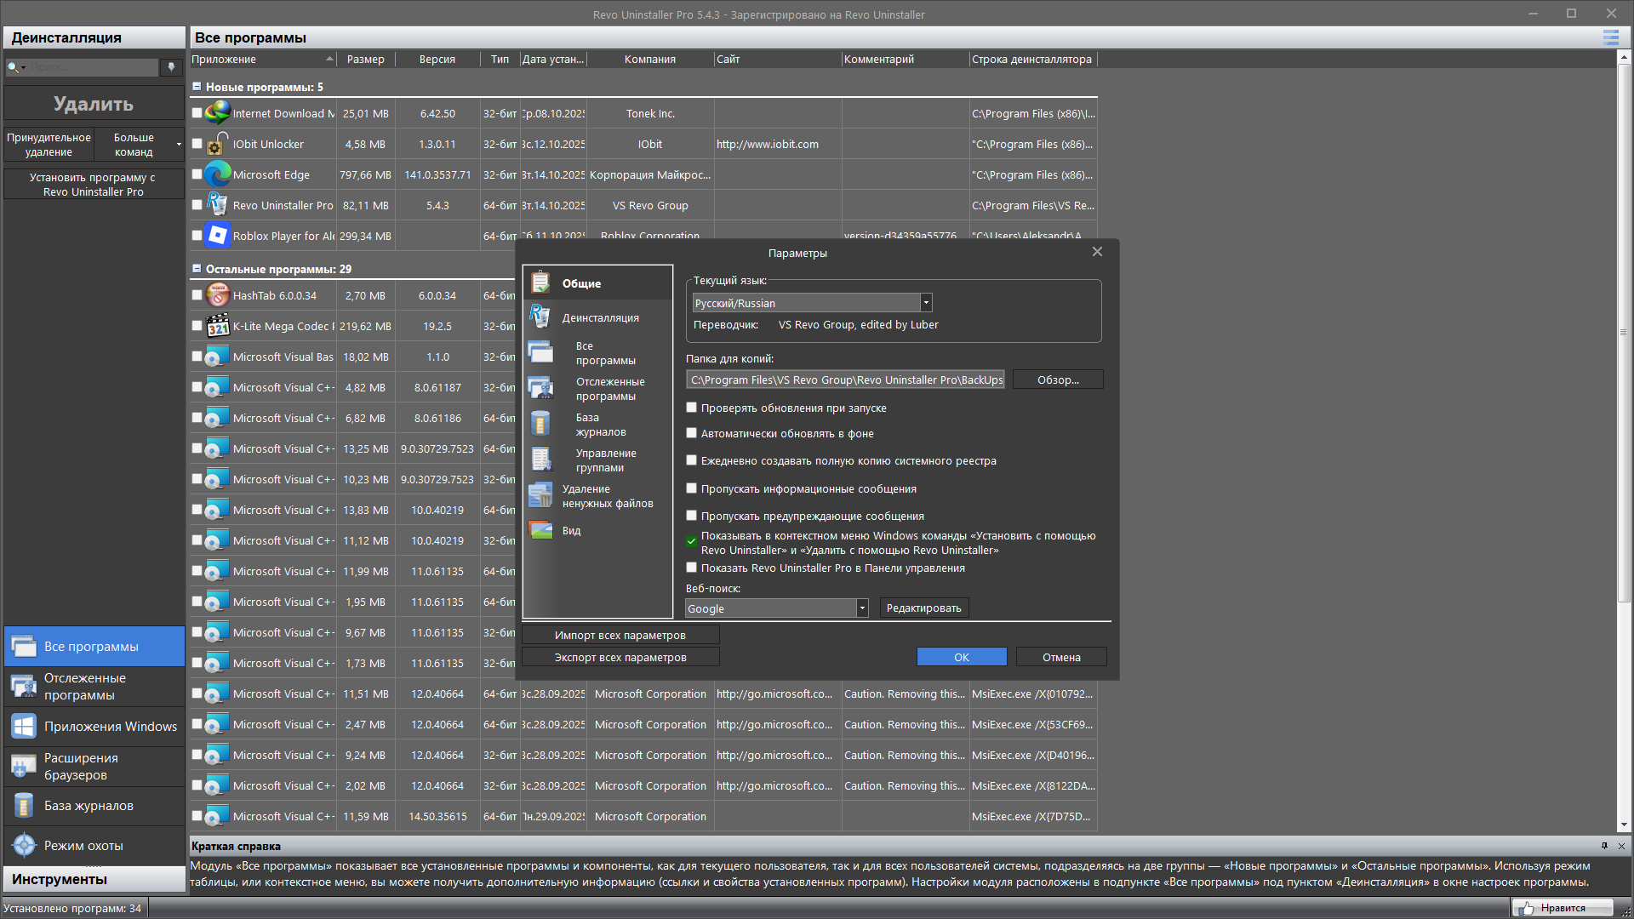Viewport: 1634px width, 919px height.
Task: Expand the Google web search dropdown
Action: [862, 608]
